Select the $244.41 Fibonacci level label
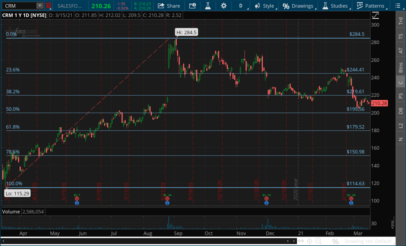This screenshot has width=406, height=246. pos(355,70)
